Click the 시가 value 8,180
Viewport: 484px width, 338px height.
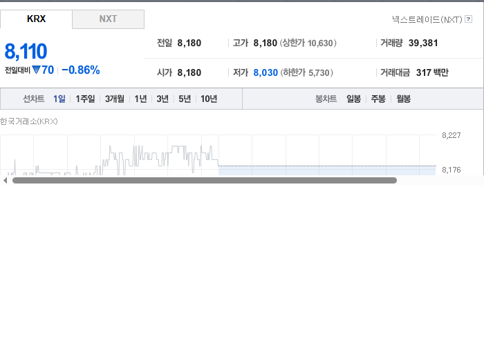[x=189, y=72]
